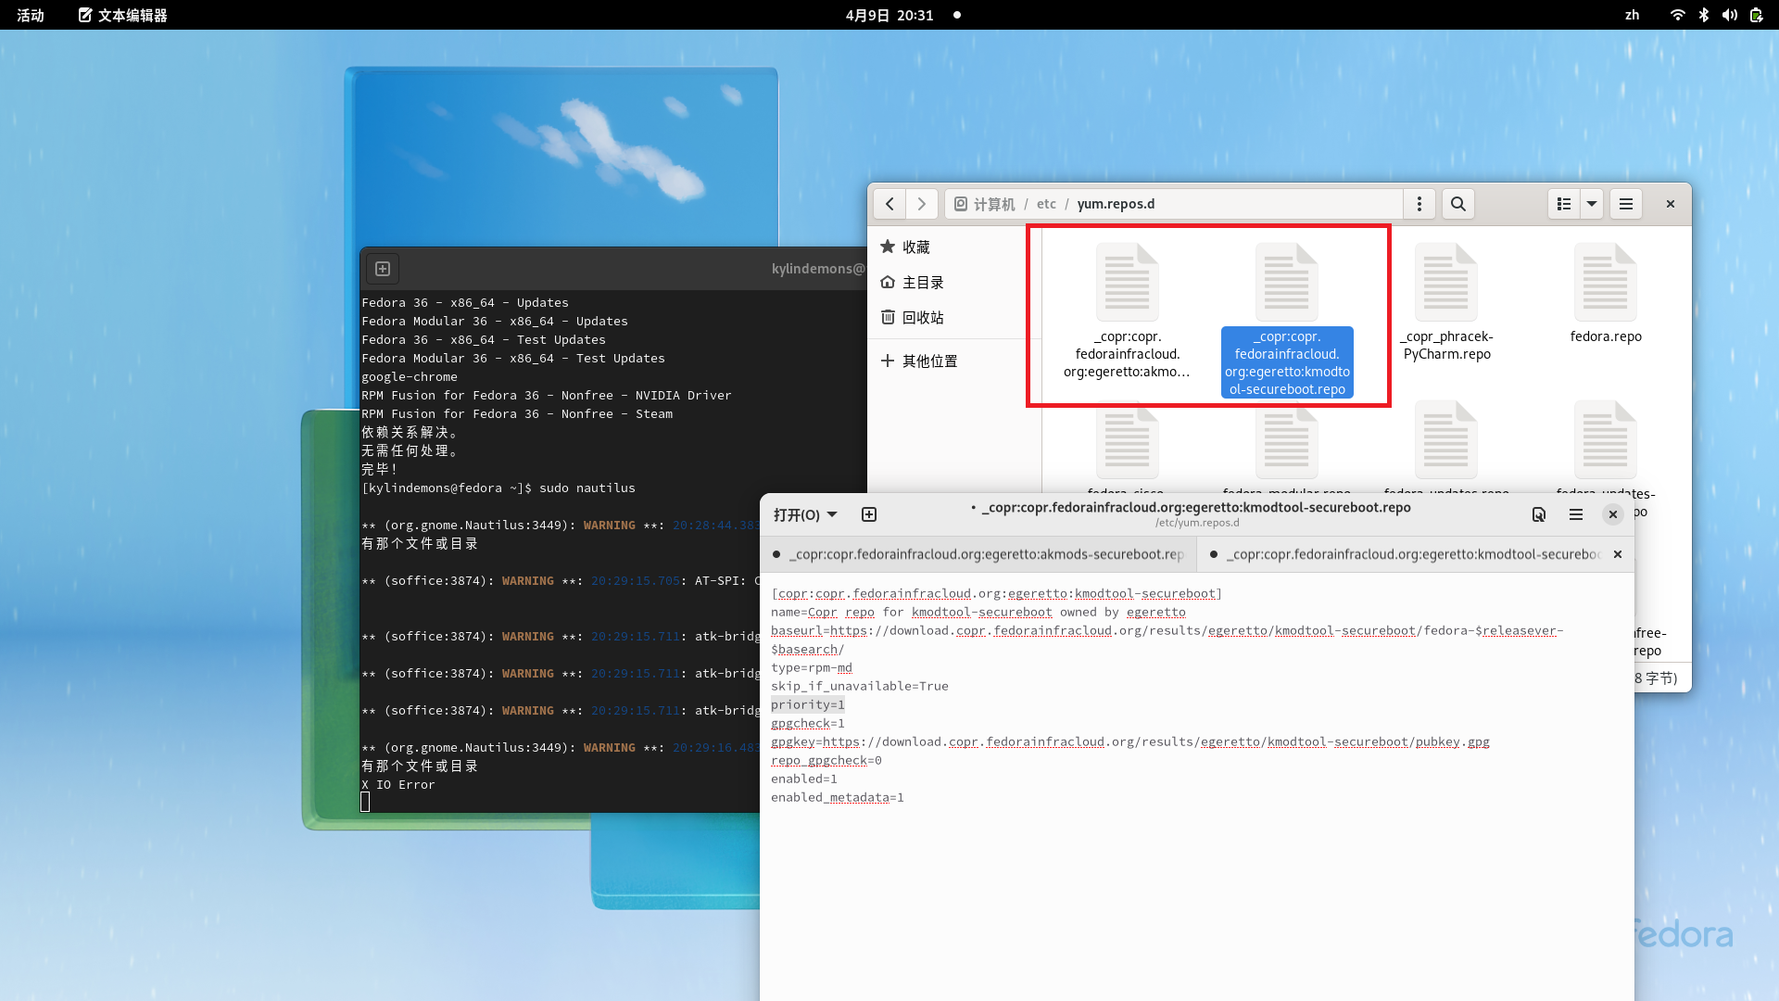Screen dimensions: 1779x1001
Task: Open the three-dot path options menu
Action: pos(1419,204)
